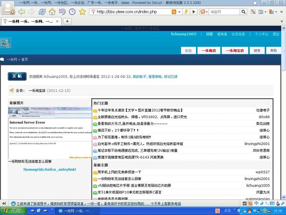Click the 退出 logout link
Screen dimensions: 286x215
(276, 34)
